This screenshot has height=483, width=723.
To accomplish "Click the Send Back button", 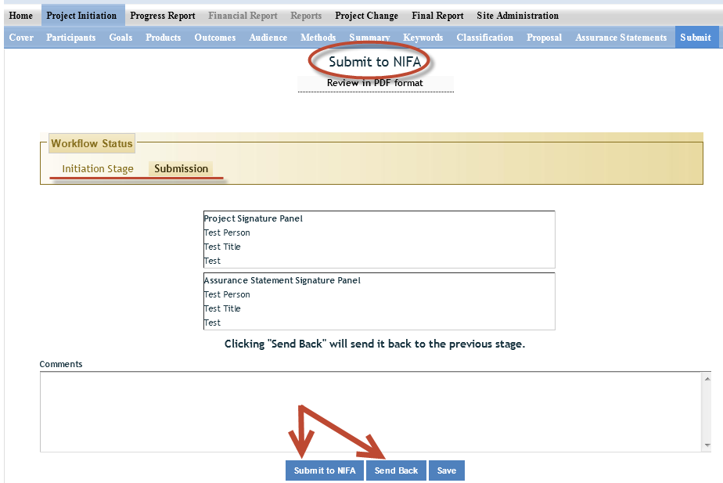I will [x=396, y=470].
